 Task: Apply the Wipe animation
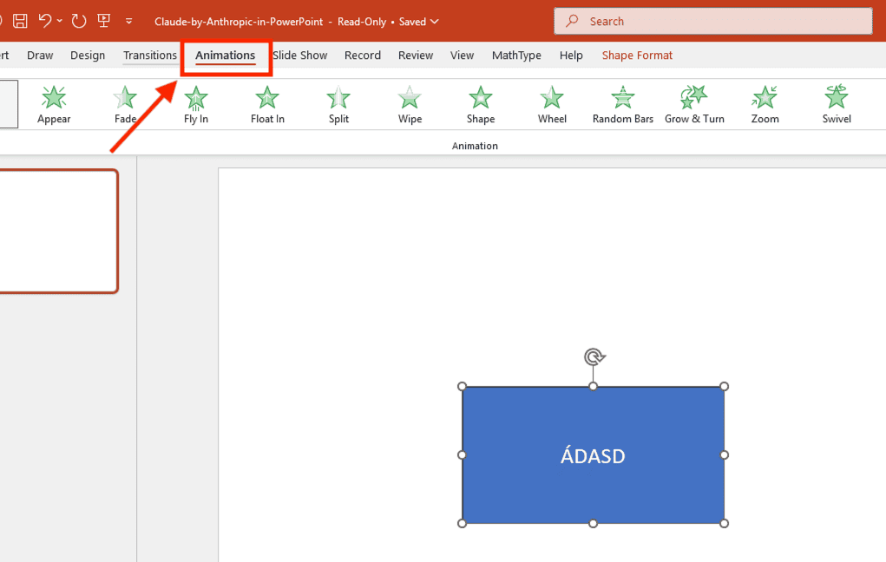[x=409, y=102]
